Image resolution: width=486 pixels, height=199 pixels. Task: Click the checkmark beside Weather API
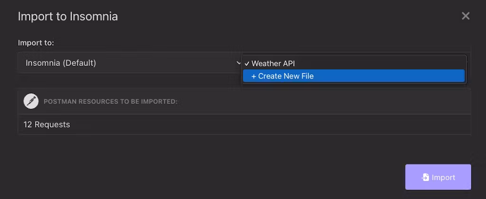(x=247, y=63)
